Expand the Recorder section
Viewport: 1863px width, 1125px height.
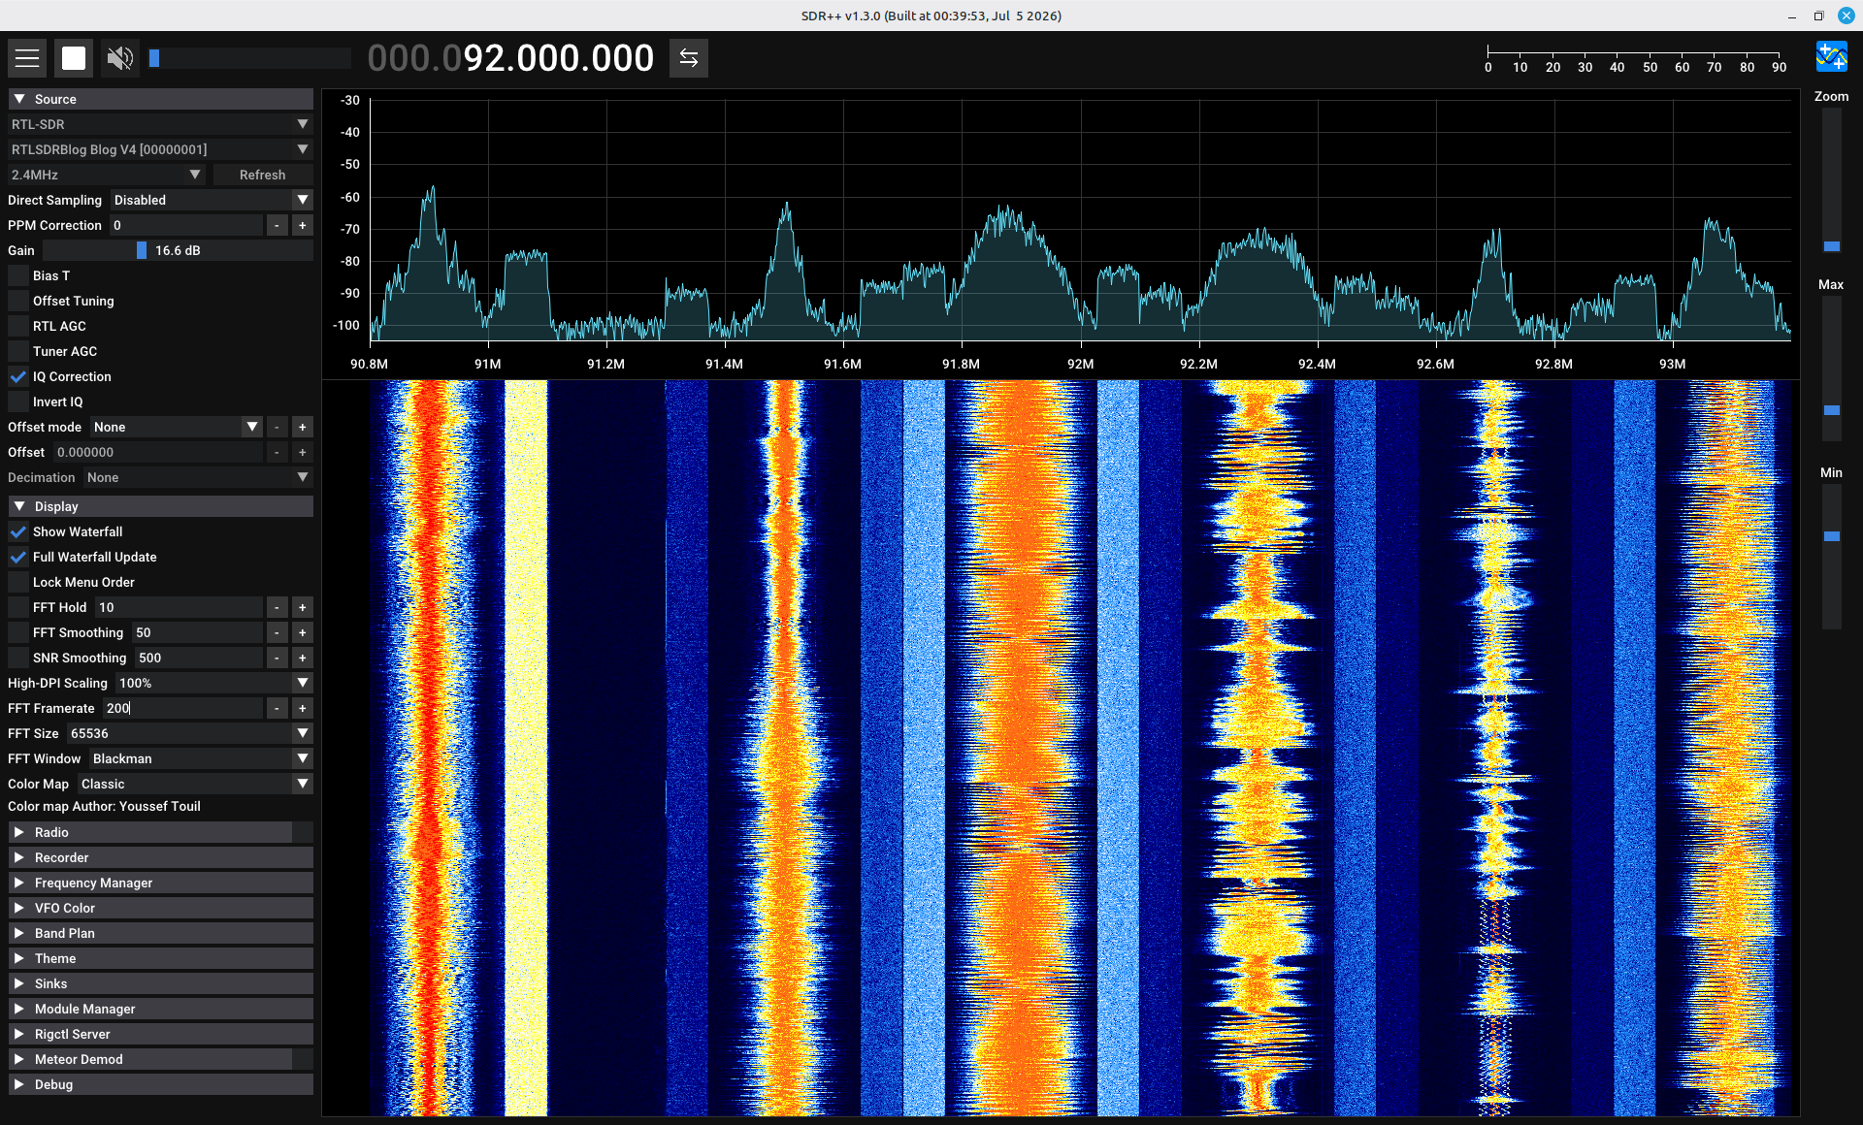pos(161,857)
